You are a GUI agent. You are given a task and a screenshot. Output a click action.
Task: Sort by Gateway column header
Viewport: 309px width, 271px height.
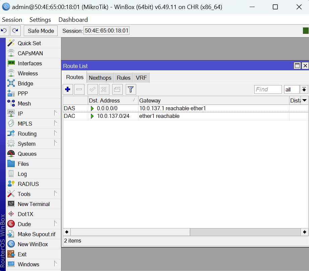tap(214, 100)
